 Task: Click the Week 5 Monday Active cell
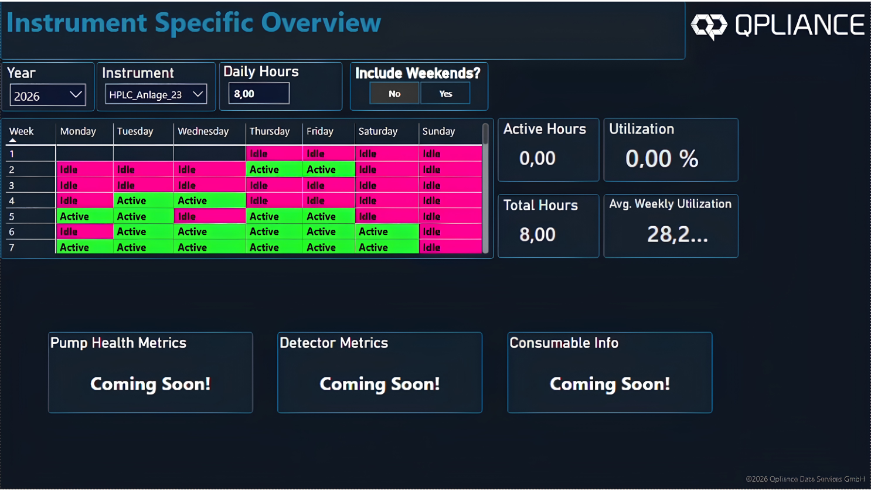pos(84,216)
